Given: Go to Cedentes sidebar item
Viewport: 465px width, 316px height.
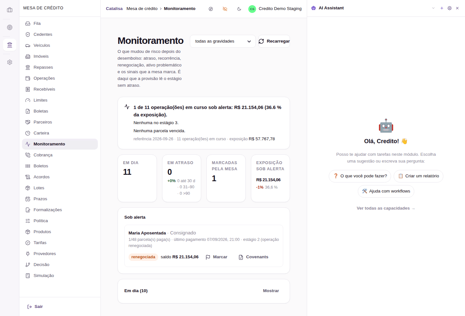Looking at the screenshot, I should (60, 35).
